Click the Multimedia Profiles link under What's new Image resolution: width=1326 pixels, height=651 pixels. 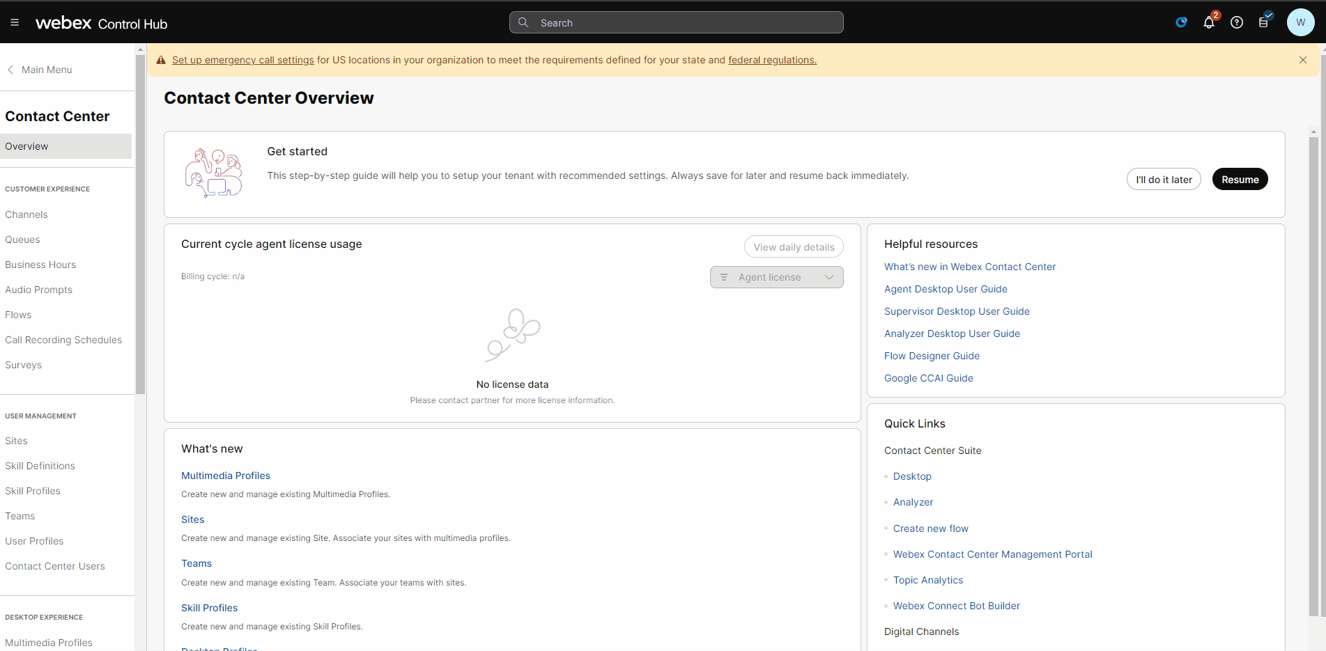(226, 476)
